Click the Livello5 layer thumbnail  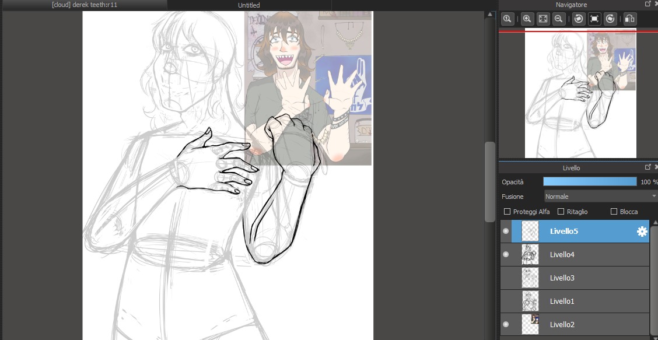(530, 231)
